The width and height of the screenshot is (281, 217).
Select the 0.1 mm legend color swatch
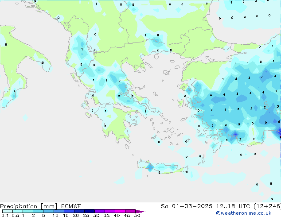point(8,211)
